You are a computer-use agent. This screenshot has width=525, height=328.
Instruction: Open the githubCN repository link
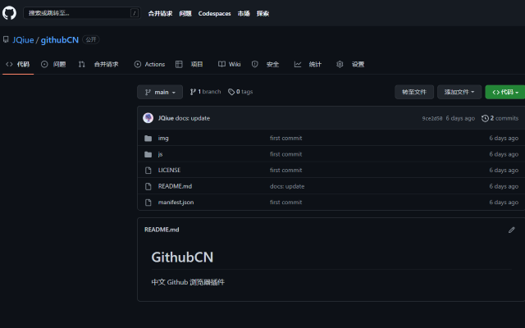[60, 40]
